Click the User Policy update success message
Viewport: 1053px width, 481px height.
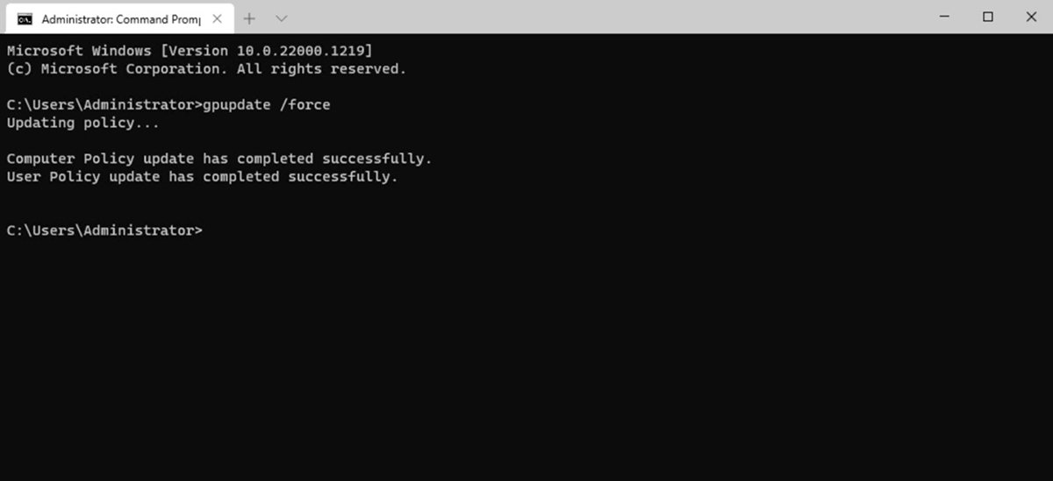tap(202, 177)
